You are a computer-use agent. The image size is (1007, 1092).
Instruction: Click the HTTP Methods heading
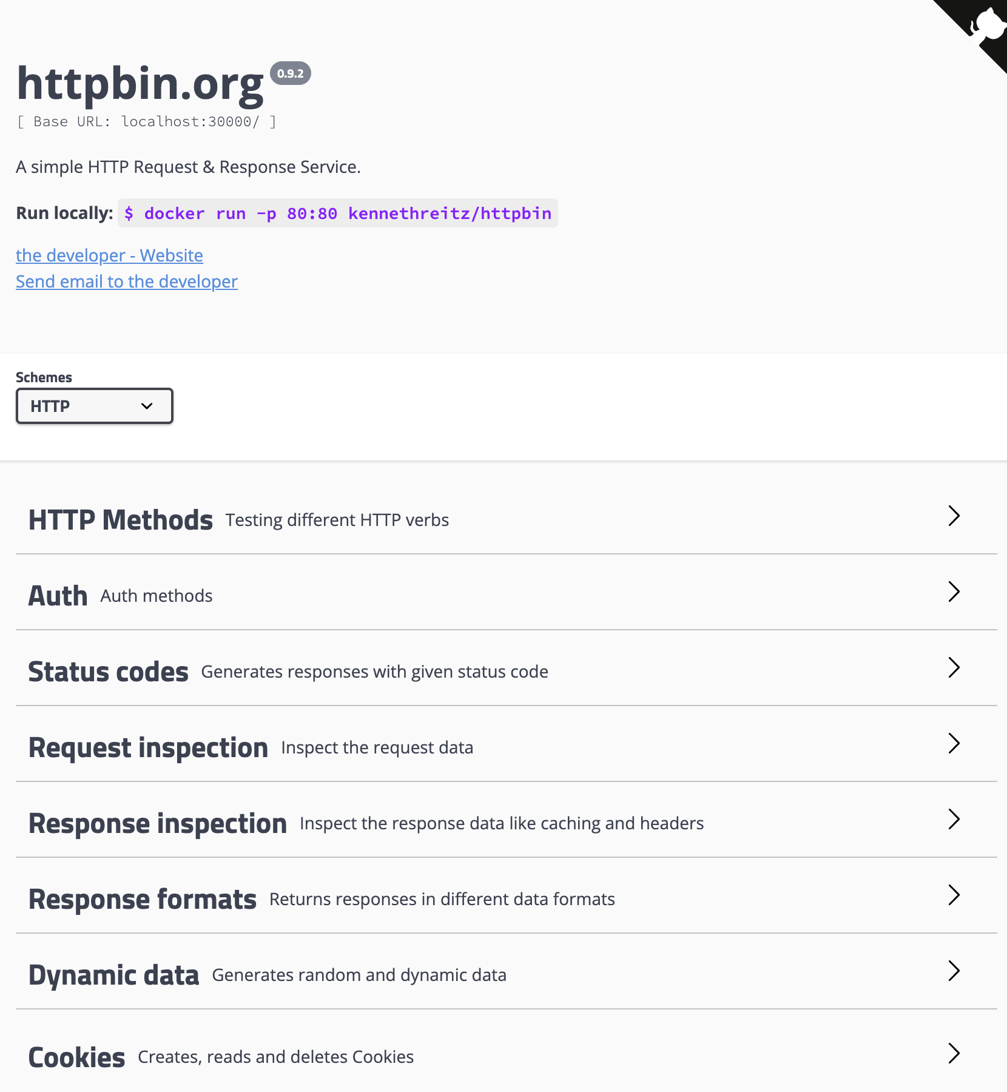pyautogui.click(x=121, y=520)
